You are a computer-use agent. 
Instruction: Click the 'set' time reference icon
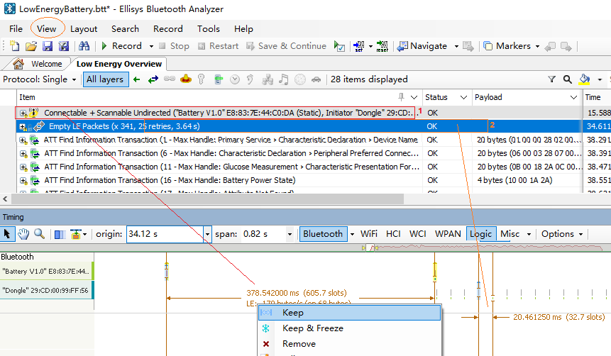click(359, 46)
